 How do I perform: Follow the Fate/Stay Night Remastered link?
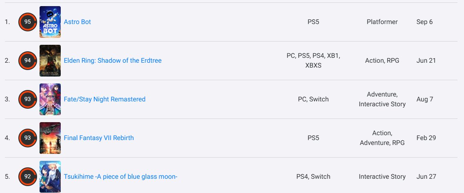pyautogui.click(x=104, y=99)
